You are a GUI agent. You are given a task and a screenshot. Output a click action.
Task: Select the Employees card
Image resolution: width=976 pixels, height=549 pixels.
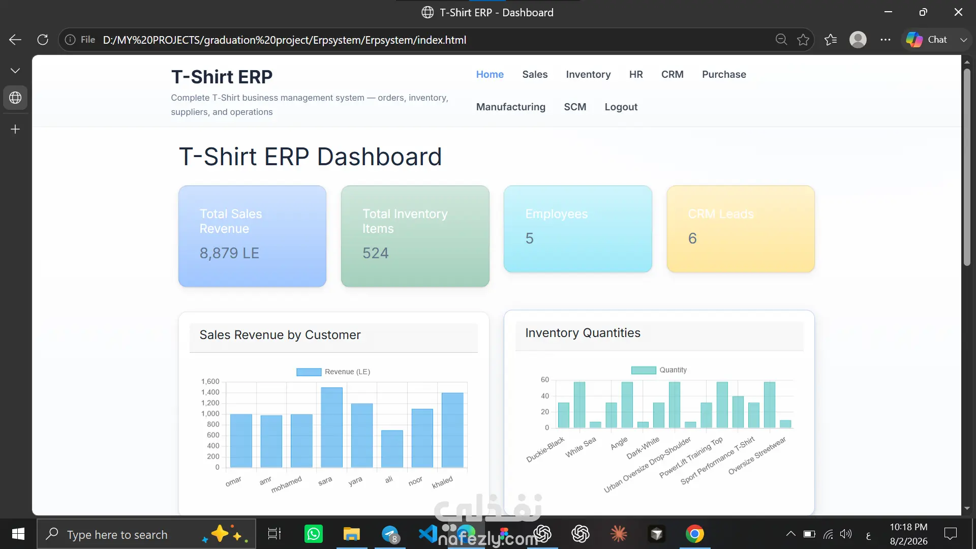tap(577, 229)
